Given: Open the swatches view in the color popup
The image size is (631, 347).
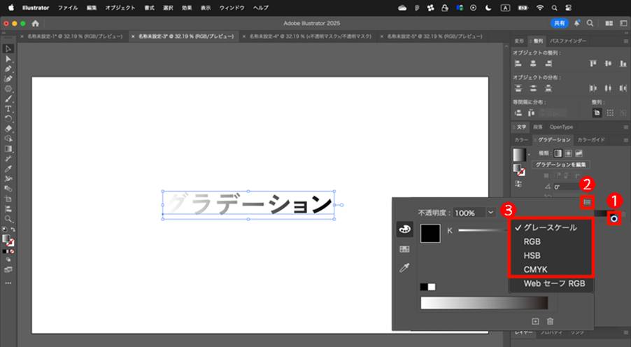Looking at the screenshot, I should (x=404, y=249).
